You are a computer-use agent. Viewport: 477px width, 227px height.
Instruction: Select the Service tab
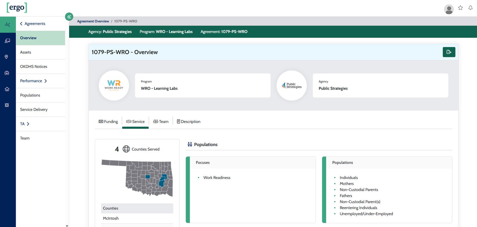point(135,122)
